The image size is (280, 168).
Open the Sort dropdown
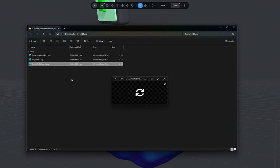click(88, 41)
